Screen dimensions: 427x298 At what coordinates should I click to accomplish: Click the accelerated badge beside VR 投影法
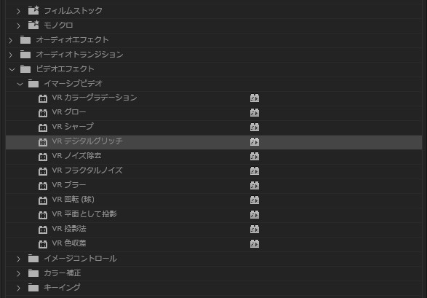click(x=255, y=229)
